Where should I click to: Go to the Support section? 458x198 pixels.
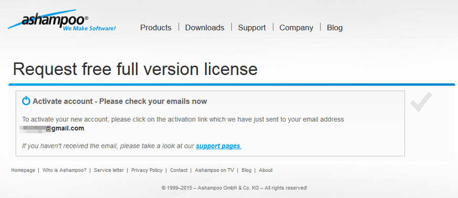[x=252, y=28]
